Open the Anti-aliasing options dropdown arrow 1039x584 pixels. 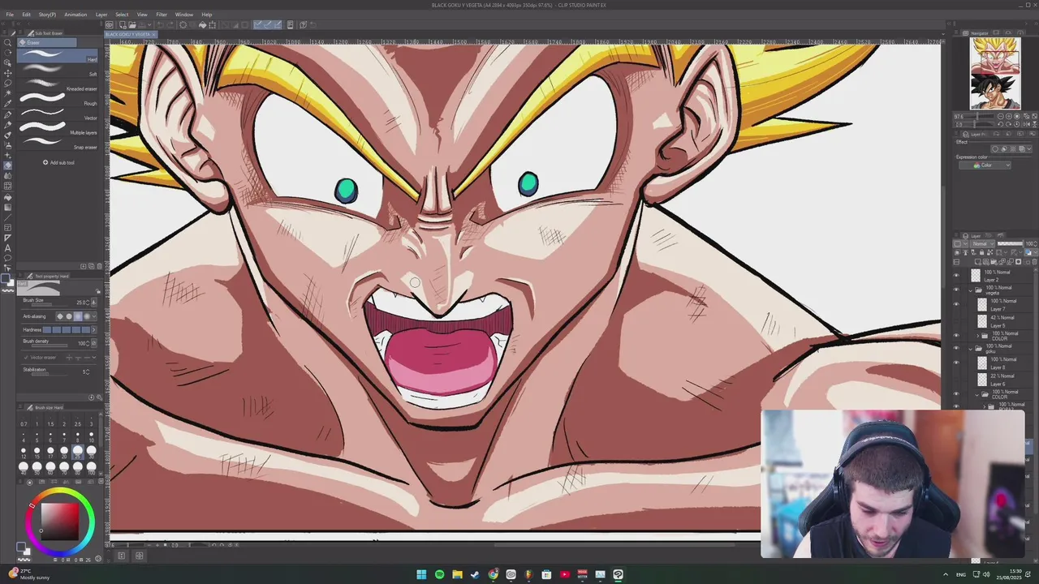[93, 316]
